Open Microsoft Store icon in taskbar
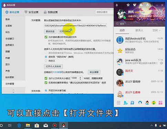The width and height of the screenshot is (167, 129). tap(37, 126)
